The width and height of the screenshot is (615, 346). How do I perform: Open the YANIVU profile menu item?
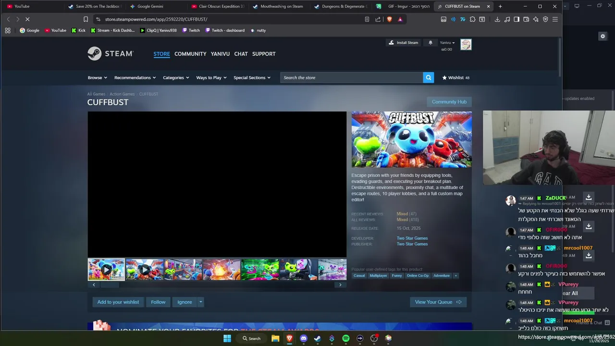pyautogui.click(x=220, y=54)
